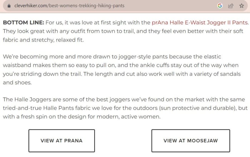Click the padlock site security icon
Screen dimensions: 250x157
coord(9,6)
